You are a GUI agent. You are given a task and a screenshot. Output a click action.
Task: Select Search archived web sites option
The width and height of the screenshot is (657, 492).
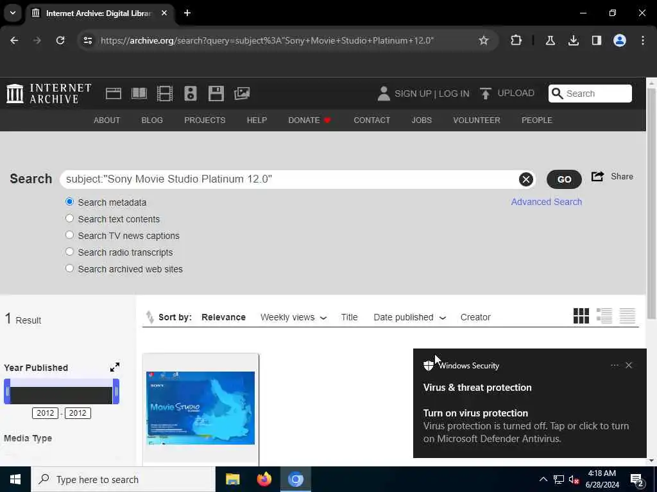69,268
